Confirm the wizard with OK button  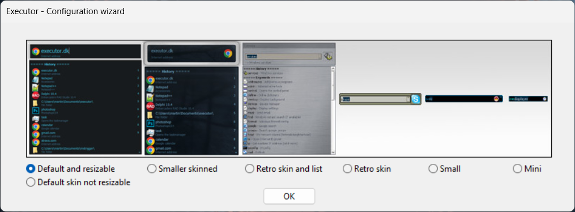coord(289,196)
